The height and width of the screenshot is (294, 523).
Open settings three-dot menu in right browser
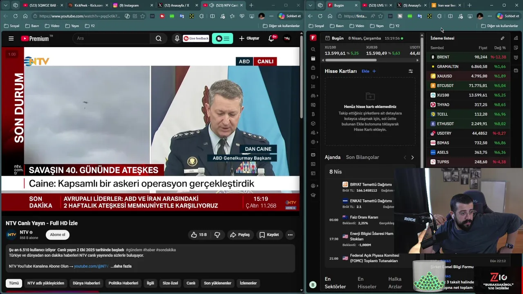coord(489,16)
